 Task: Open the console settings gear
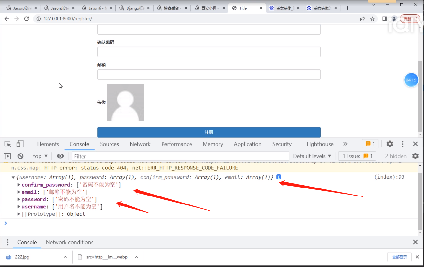pyautogui.click(x=415, y=156)
